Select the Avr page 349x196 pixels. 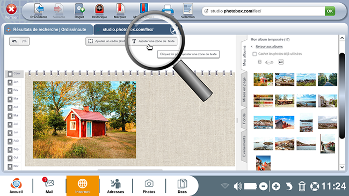[x=13, y=107]
